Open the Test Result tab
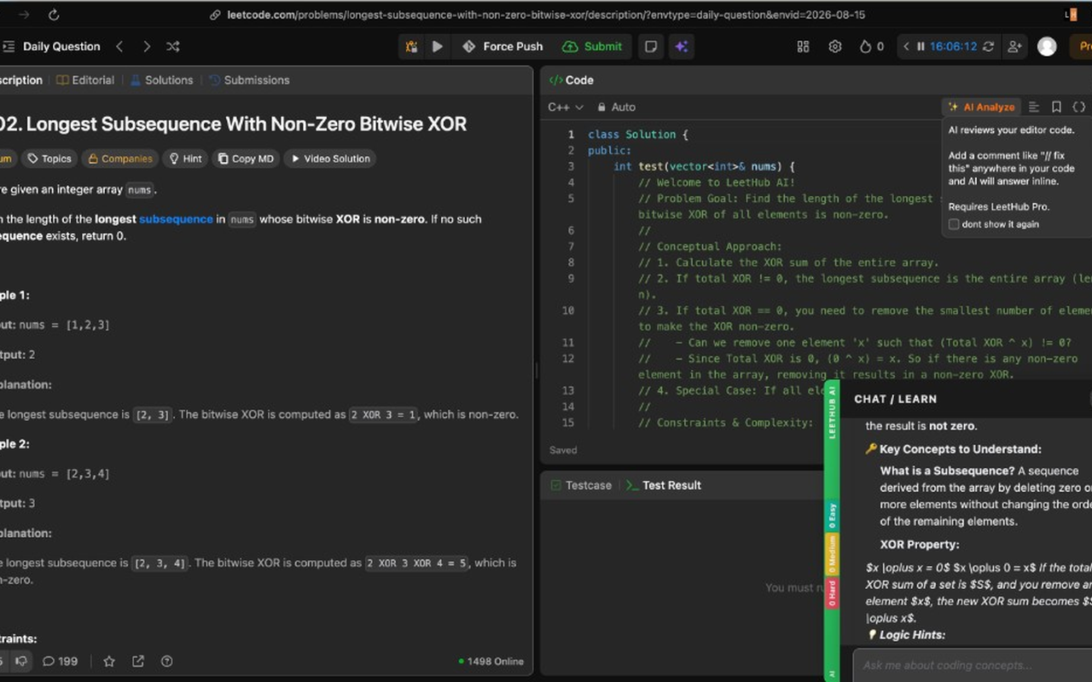This screenshot has width=1092, height=682. (x=664, y=485)
